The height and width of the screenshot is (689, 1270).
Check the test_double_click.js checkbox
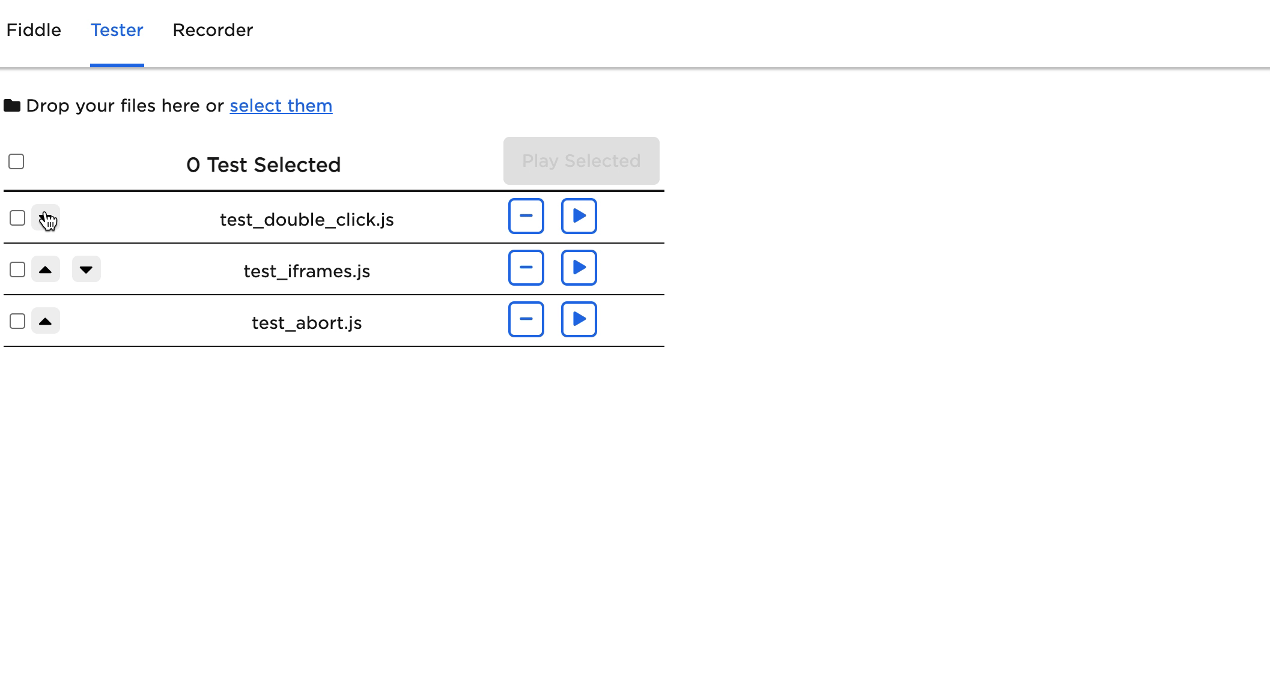(17, 218)
